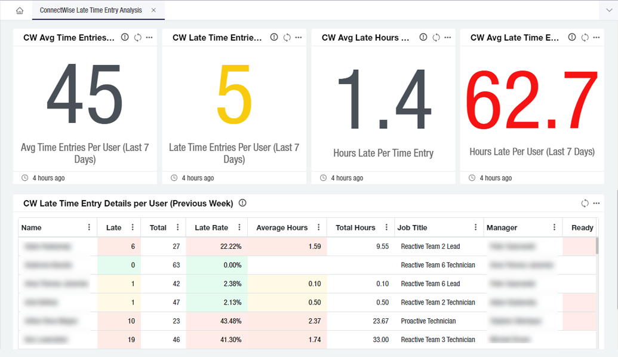Select Proactive Technician job title
This screenshot has width=618, height=357.
[429, 321]
